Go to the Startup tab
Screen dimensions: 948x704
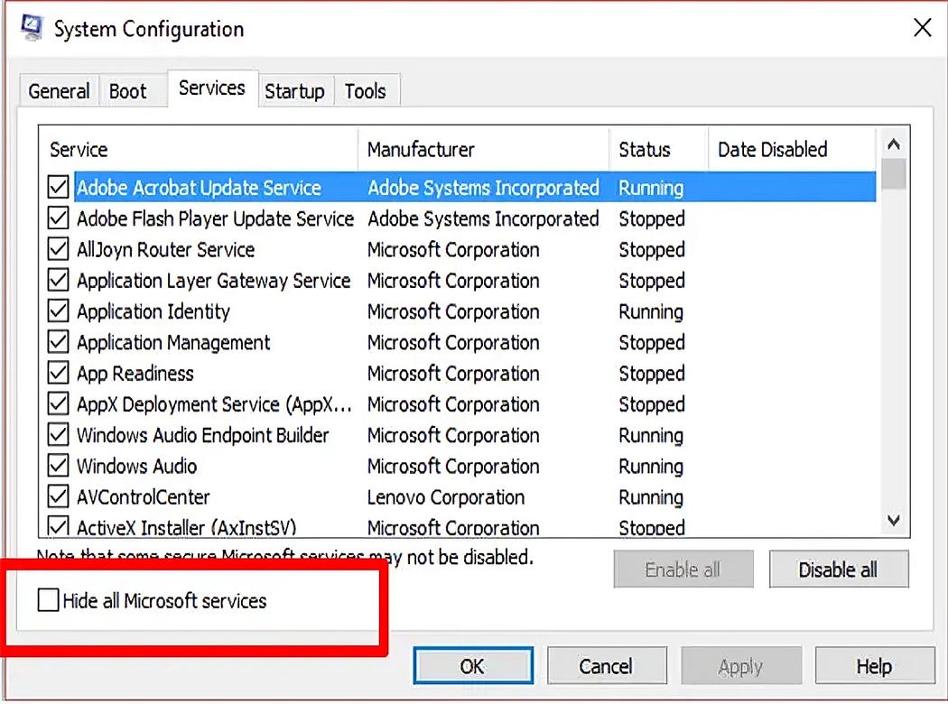(294, 91)
